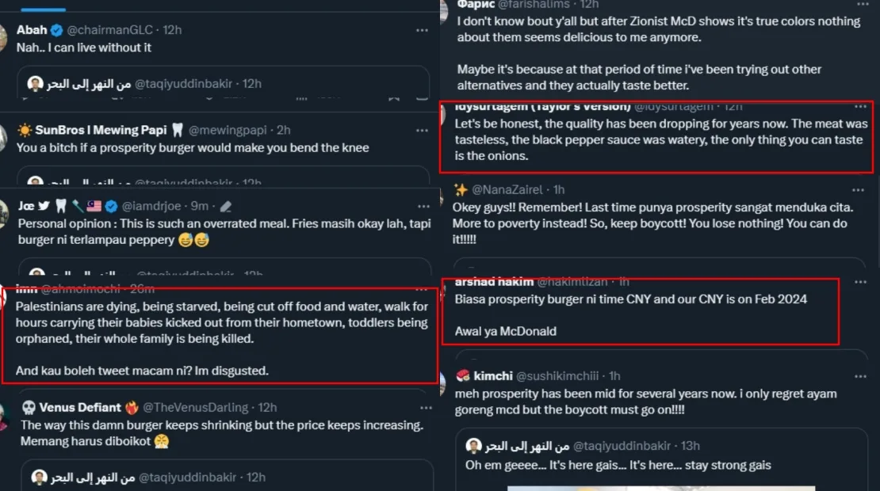The height and width of the screenshot is (491, 880).
Task: Click the verified badge beside @iamdrjoe
Action: click(x=111, y=206)
